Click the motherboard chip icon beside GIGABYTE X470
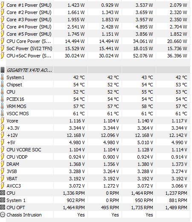 (3, 70)
